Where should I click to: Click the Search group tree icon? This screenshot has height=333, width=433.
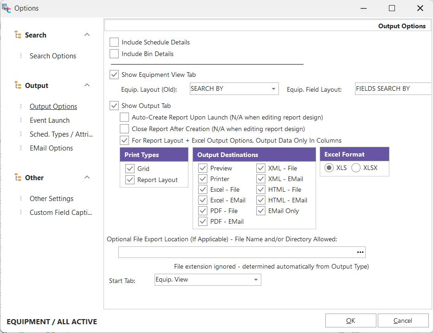(x=18, y=35)
